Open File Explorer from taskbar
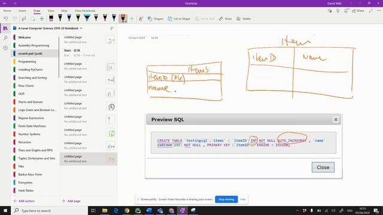Image resolution: width=383 pixels, height=215 pixels. [105, 210]
